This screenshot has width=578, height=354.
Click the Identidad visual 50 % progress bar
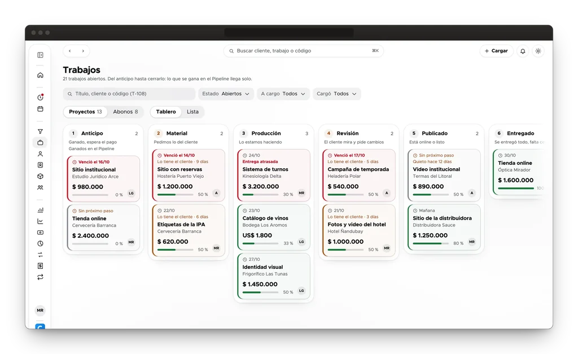[x=260, y=292]
